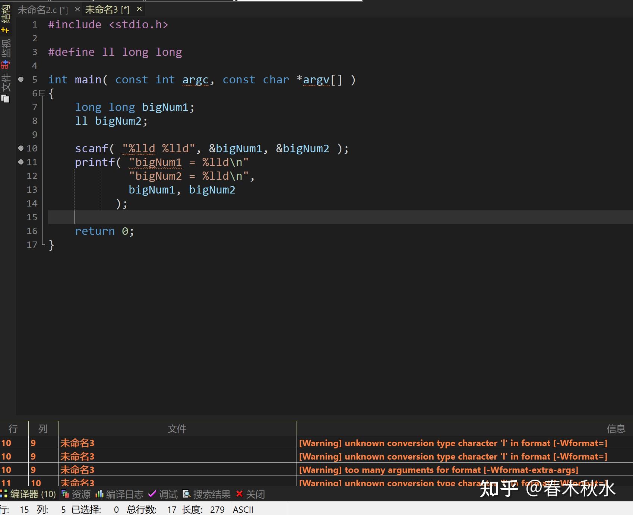Open the 文件 files side panel
This screenshot has width=633, height=515.
pos(6,87)
